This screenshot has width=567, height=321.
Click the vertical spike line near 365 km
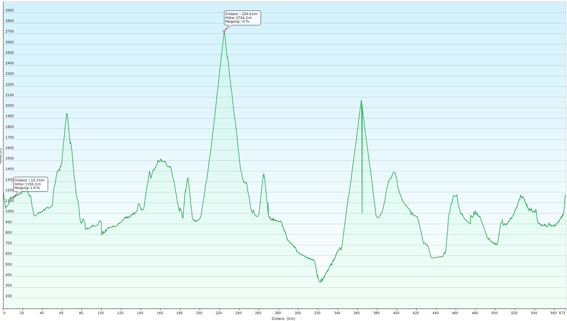pyautogui.click(x=362, y=180)
